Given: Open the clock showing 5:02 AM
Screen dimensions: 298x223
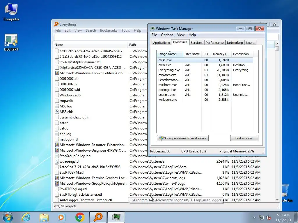Looking at the screenshot, I should [x=283, y=217].
